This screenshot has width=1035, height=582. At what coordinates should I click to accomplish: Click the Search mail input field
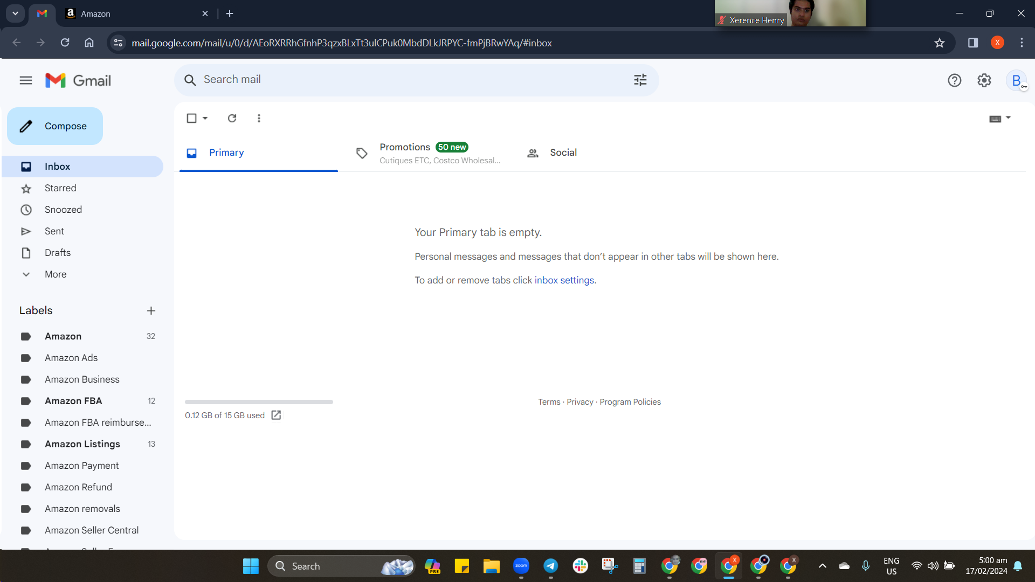pos(416,80)
